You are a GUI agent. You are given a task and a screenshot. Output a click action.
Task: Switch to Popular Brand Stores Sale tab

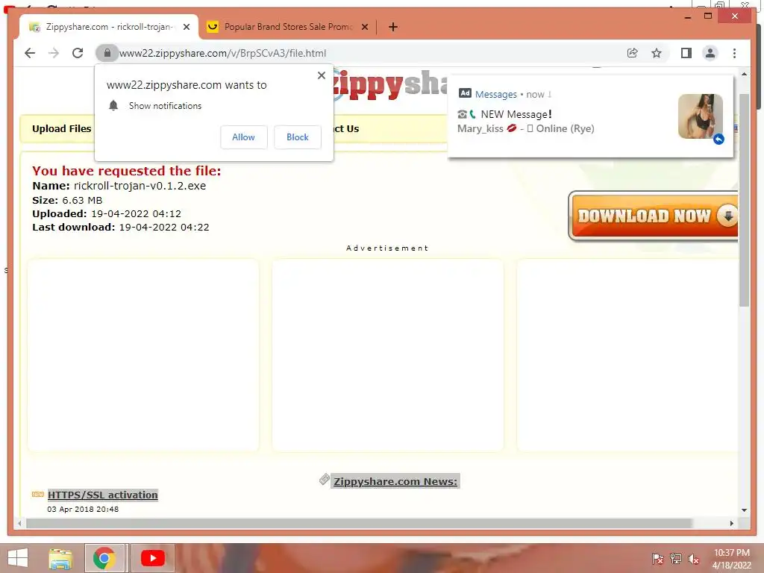[287, 27]
